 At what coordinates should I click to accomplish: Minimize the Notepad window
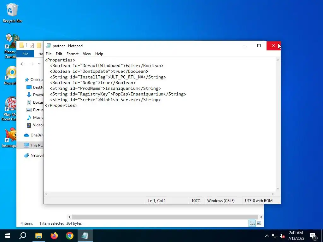click(x=245, y=46)
